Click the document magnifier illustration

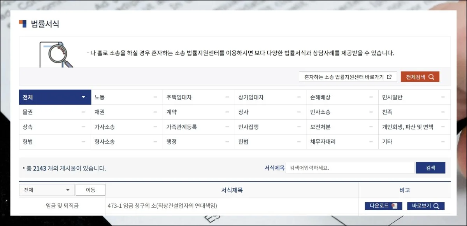click(x=56, y=54)
